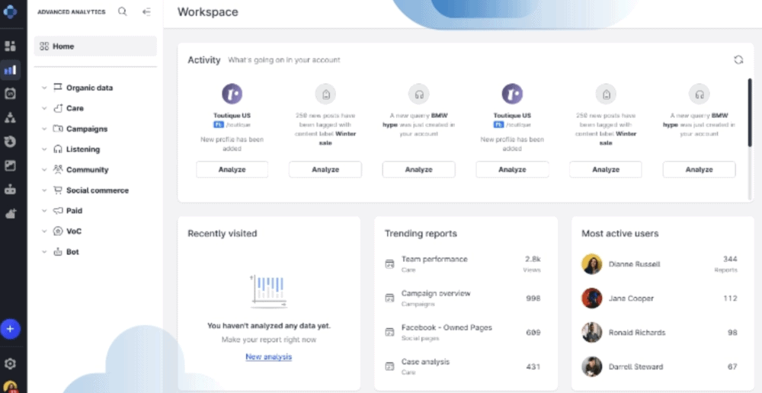Click the Campaign overview report icon
Image resolution: width=762 pixels, height=393 pixels.
(389, 299)
